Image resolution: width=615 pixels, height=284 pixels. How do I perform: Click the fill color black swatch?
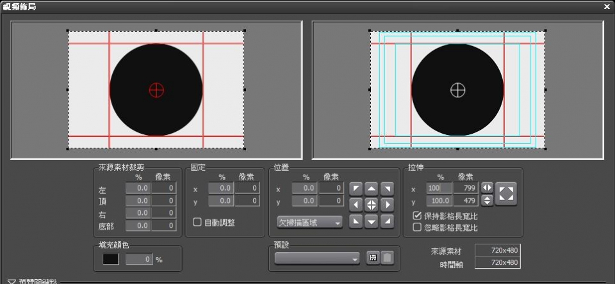[x=111, y=259]
